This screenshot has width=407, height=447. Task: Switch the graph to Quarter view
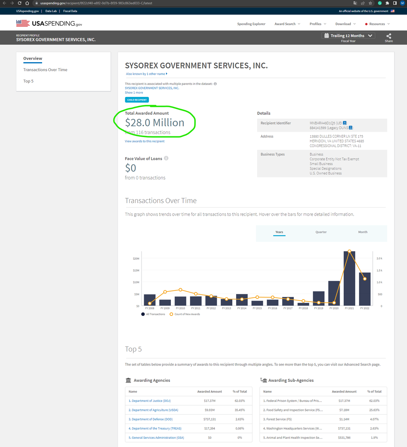coord(321,232)
